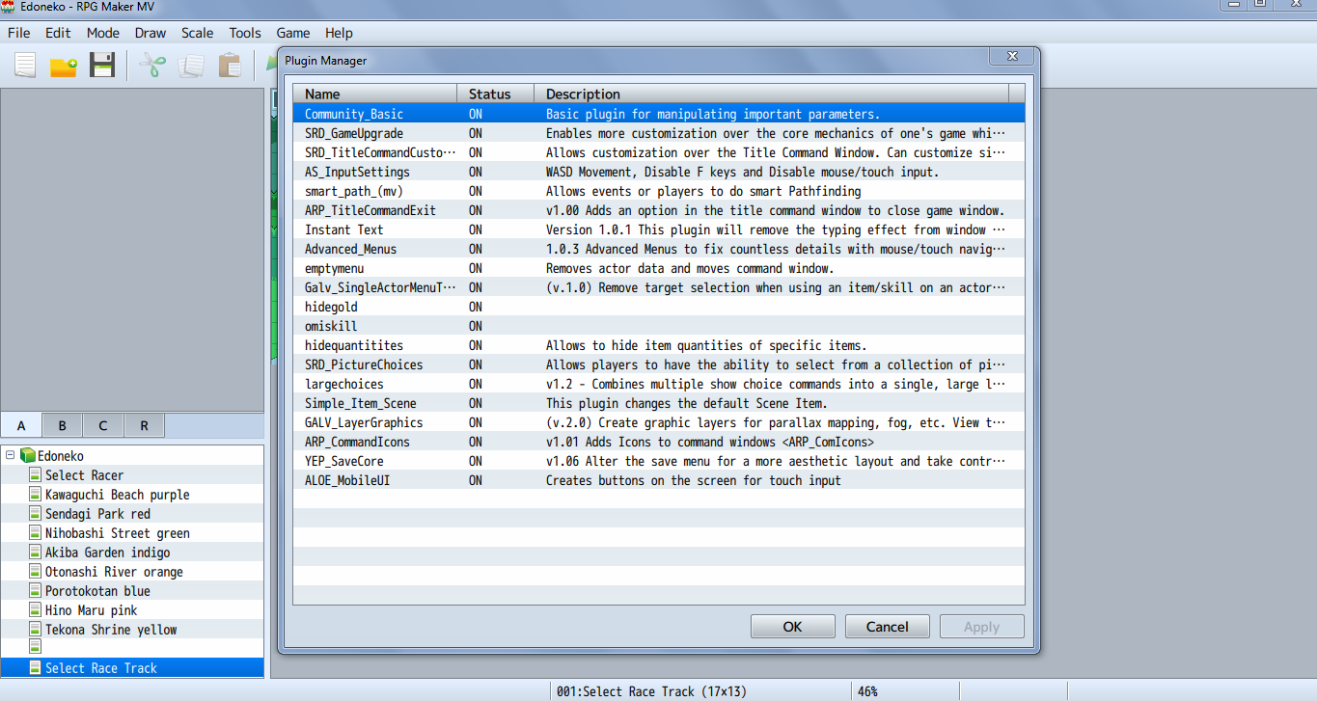Select the Instant Text plugin

coord(659,229)
